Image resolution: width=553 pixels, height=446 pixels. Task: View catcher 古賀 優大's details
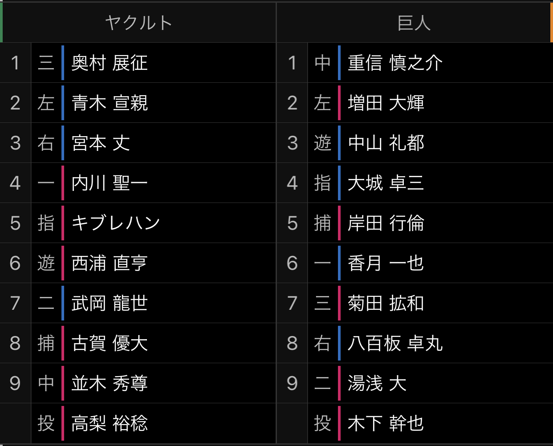110,343
